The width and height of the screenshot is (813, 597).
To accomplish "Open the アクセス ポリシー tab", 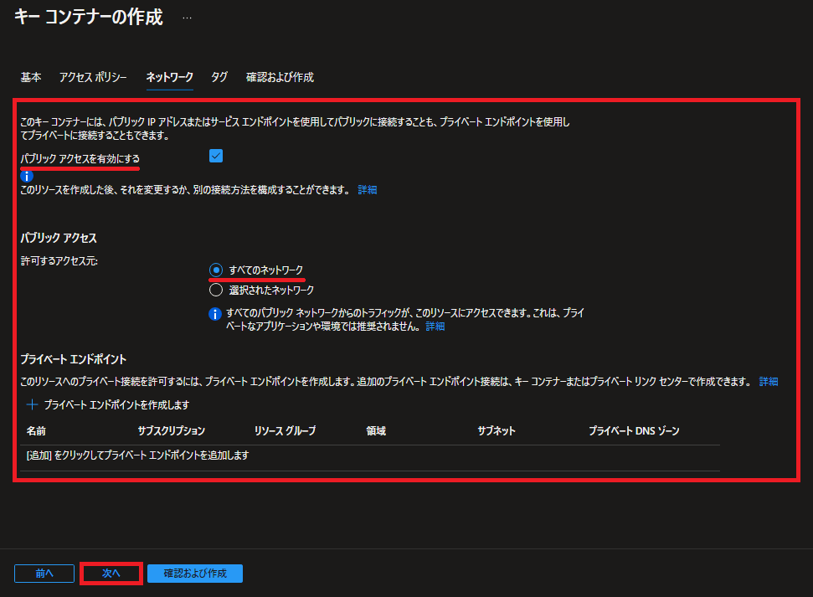I will [93, 77].
